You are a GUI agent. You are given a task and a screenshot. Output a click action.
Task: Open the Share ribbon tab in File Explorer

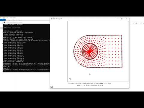pyautogui.click(x=14, y=20)
